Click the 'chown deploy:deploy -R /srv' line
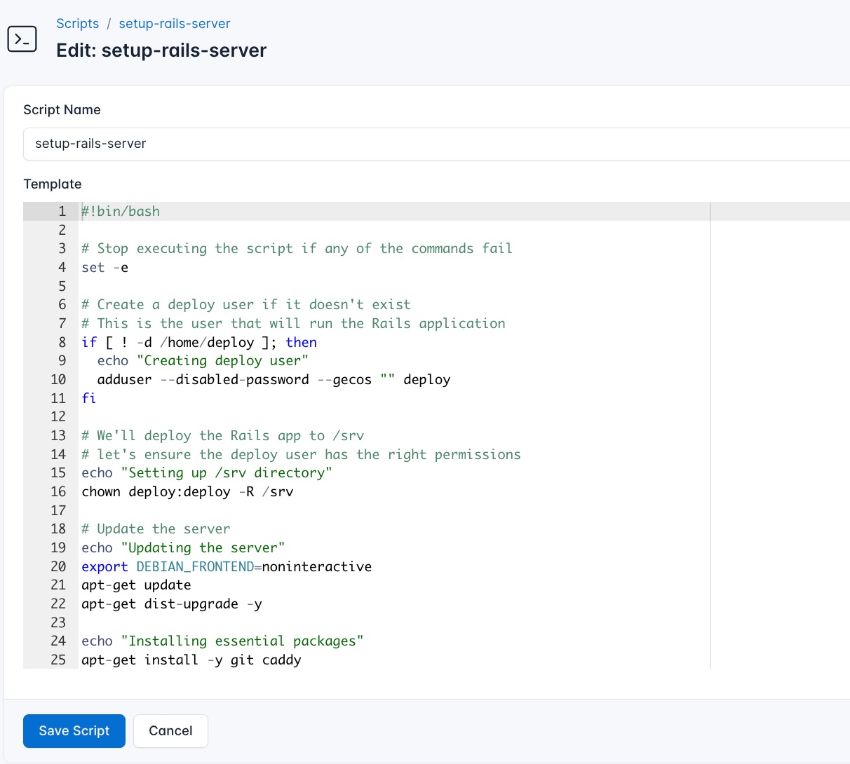This screenshot has height=764, width=850. [187, 492]
